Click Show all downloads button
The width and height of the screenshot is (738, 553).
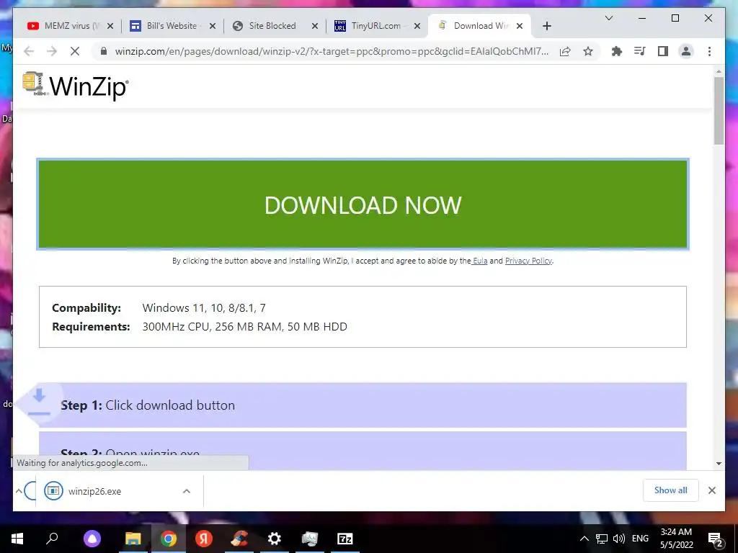[x=671, y=490]
